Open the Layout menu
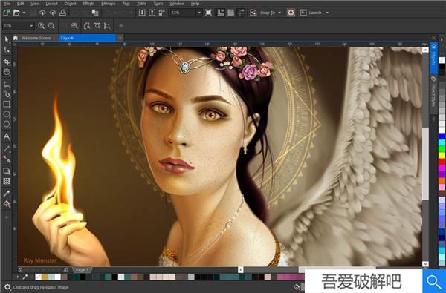This screenshot has height=293, width=446. click(x=51, y=4)
